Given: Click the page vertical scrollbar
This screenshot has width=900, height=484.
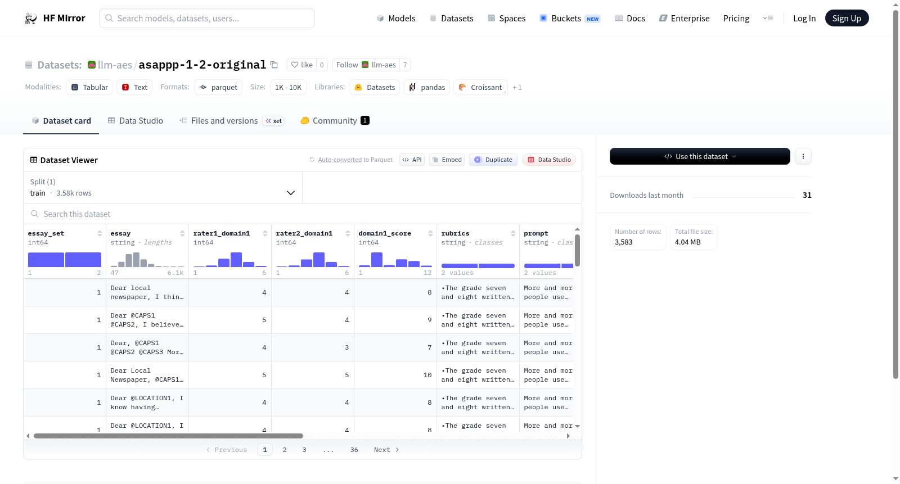Looking at the screenshot, I should pyautogui.click(x=895, y=195).
